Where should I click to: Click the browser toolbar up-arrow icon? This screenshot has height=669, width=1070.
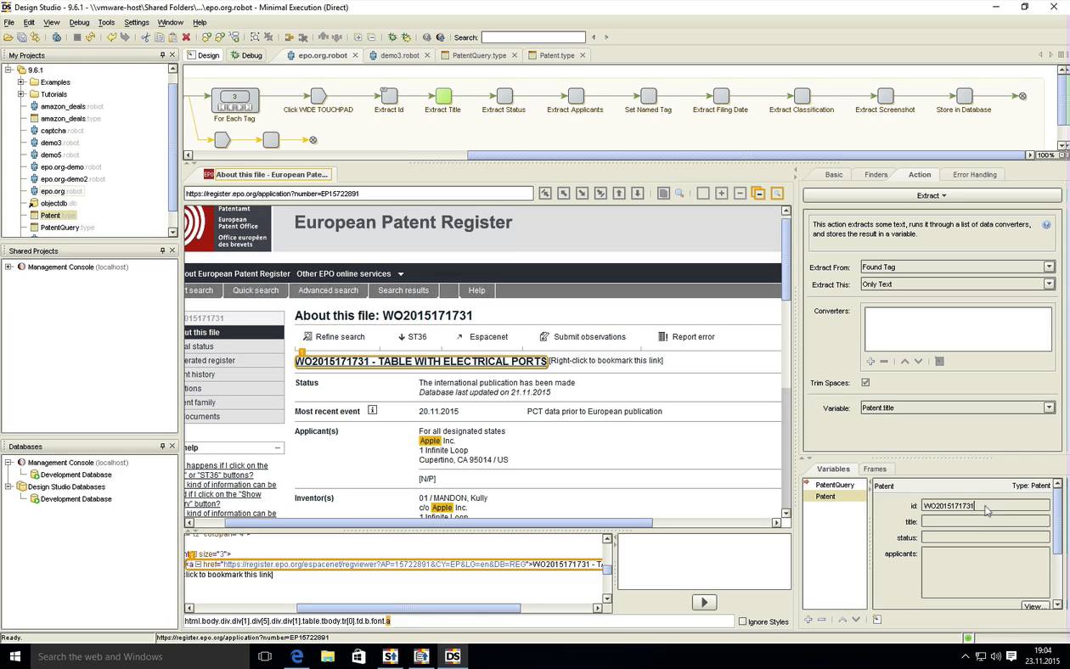(x=619, y=194)
